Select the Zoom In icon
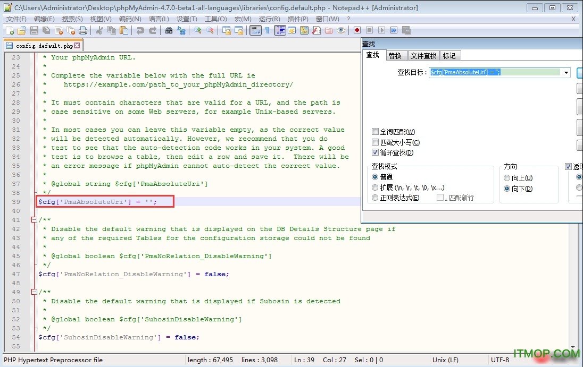 (x=197, y=30)
